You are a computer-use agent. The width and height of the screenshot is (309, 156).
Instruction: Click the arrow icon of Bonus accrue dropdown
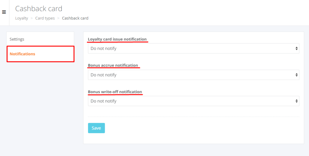tap(297, 75)
